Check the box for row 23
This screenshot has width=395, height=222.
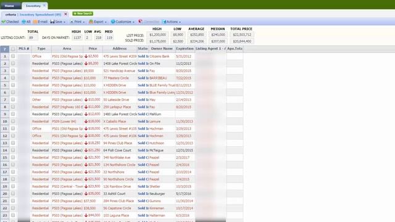[x=13, y=215]
